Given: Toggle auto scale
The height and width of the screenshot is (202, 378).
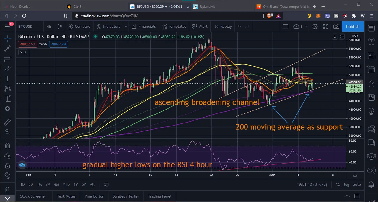Looking at the screenshot, I should point(357,185).
